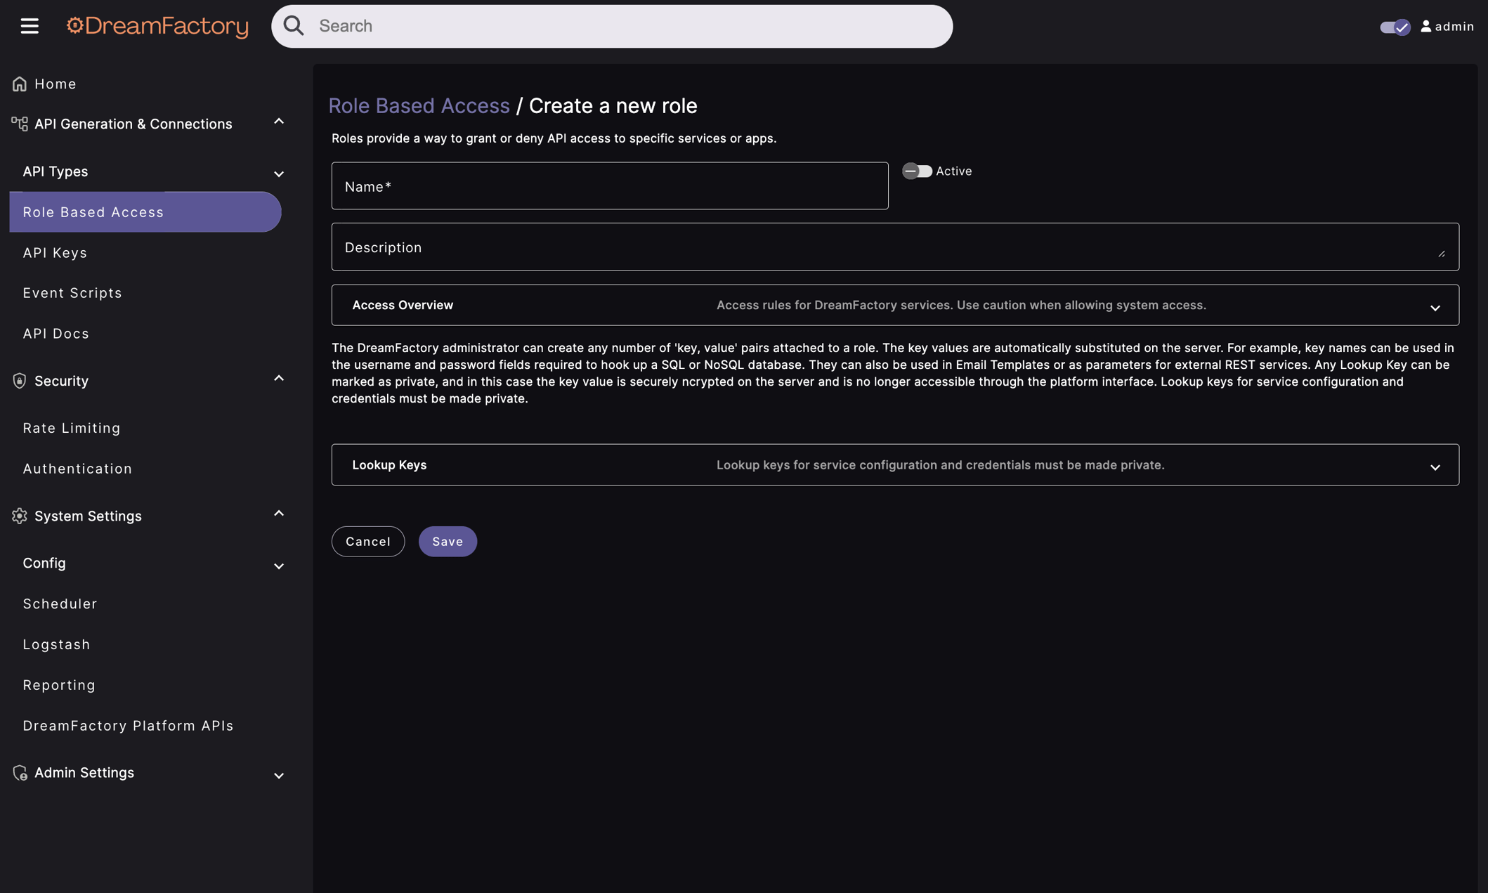Click the Home house icon
This screenshot has width=1488, height=893.
point(20,84)
